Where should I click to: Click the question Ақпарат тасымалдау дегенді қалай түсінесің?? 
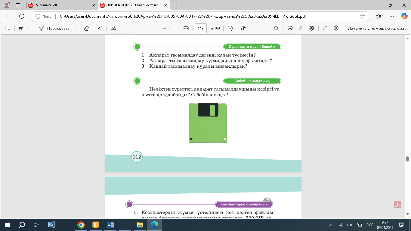(x=202, y=55)
